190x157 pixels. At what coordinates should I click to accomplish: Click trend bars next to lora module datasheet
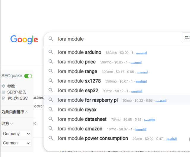coord(150,120)
